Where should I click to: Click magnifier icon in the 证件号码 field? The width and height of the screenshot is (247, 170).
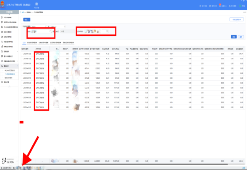pos(107,31)
